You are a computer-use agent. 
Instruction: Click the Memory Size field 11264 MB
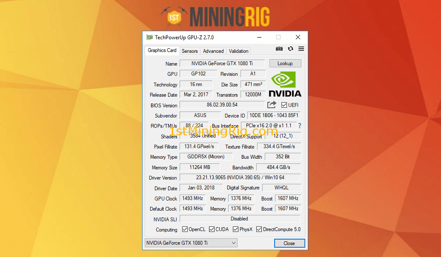point(200,168)
